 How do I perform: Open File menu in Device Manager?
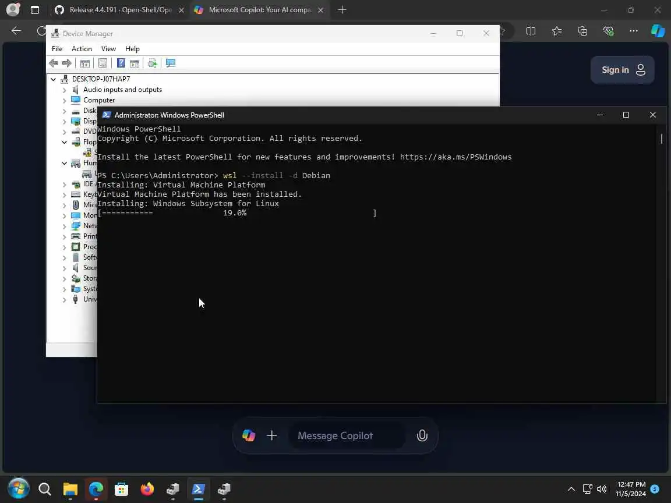[57, 49]
